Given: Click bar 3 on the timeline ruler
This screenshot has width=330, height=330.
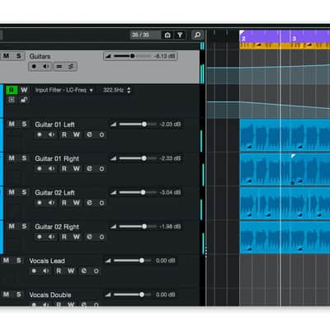Looking at the screenshot, I should [x=294, y=38].
